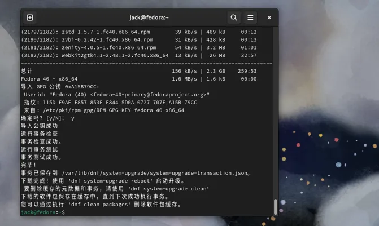Click the 运行事务检查 line
Image resolution: width=379 pixels, height=226 pixels.
(x=40, y=134)
